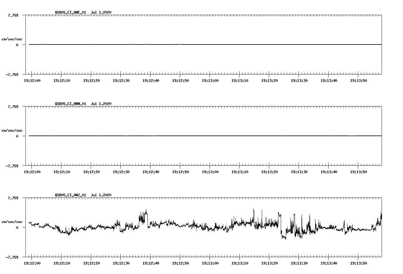This screenshot has height=274, width=403.
Task: Click the 19:13:20 time label under HNN plot
Action: [269, 172]
